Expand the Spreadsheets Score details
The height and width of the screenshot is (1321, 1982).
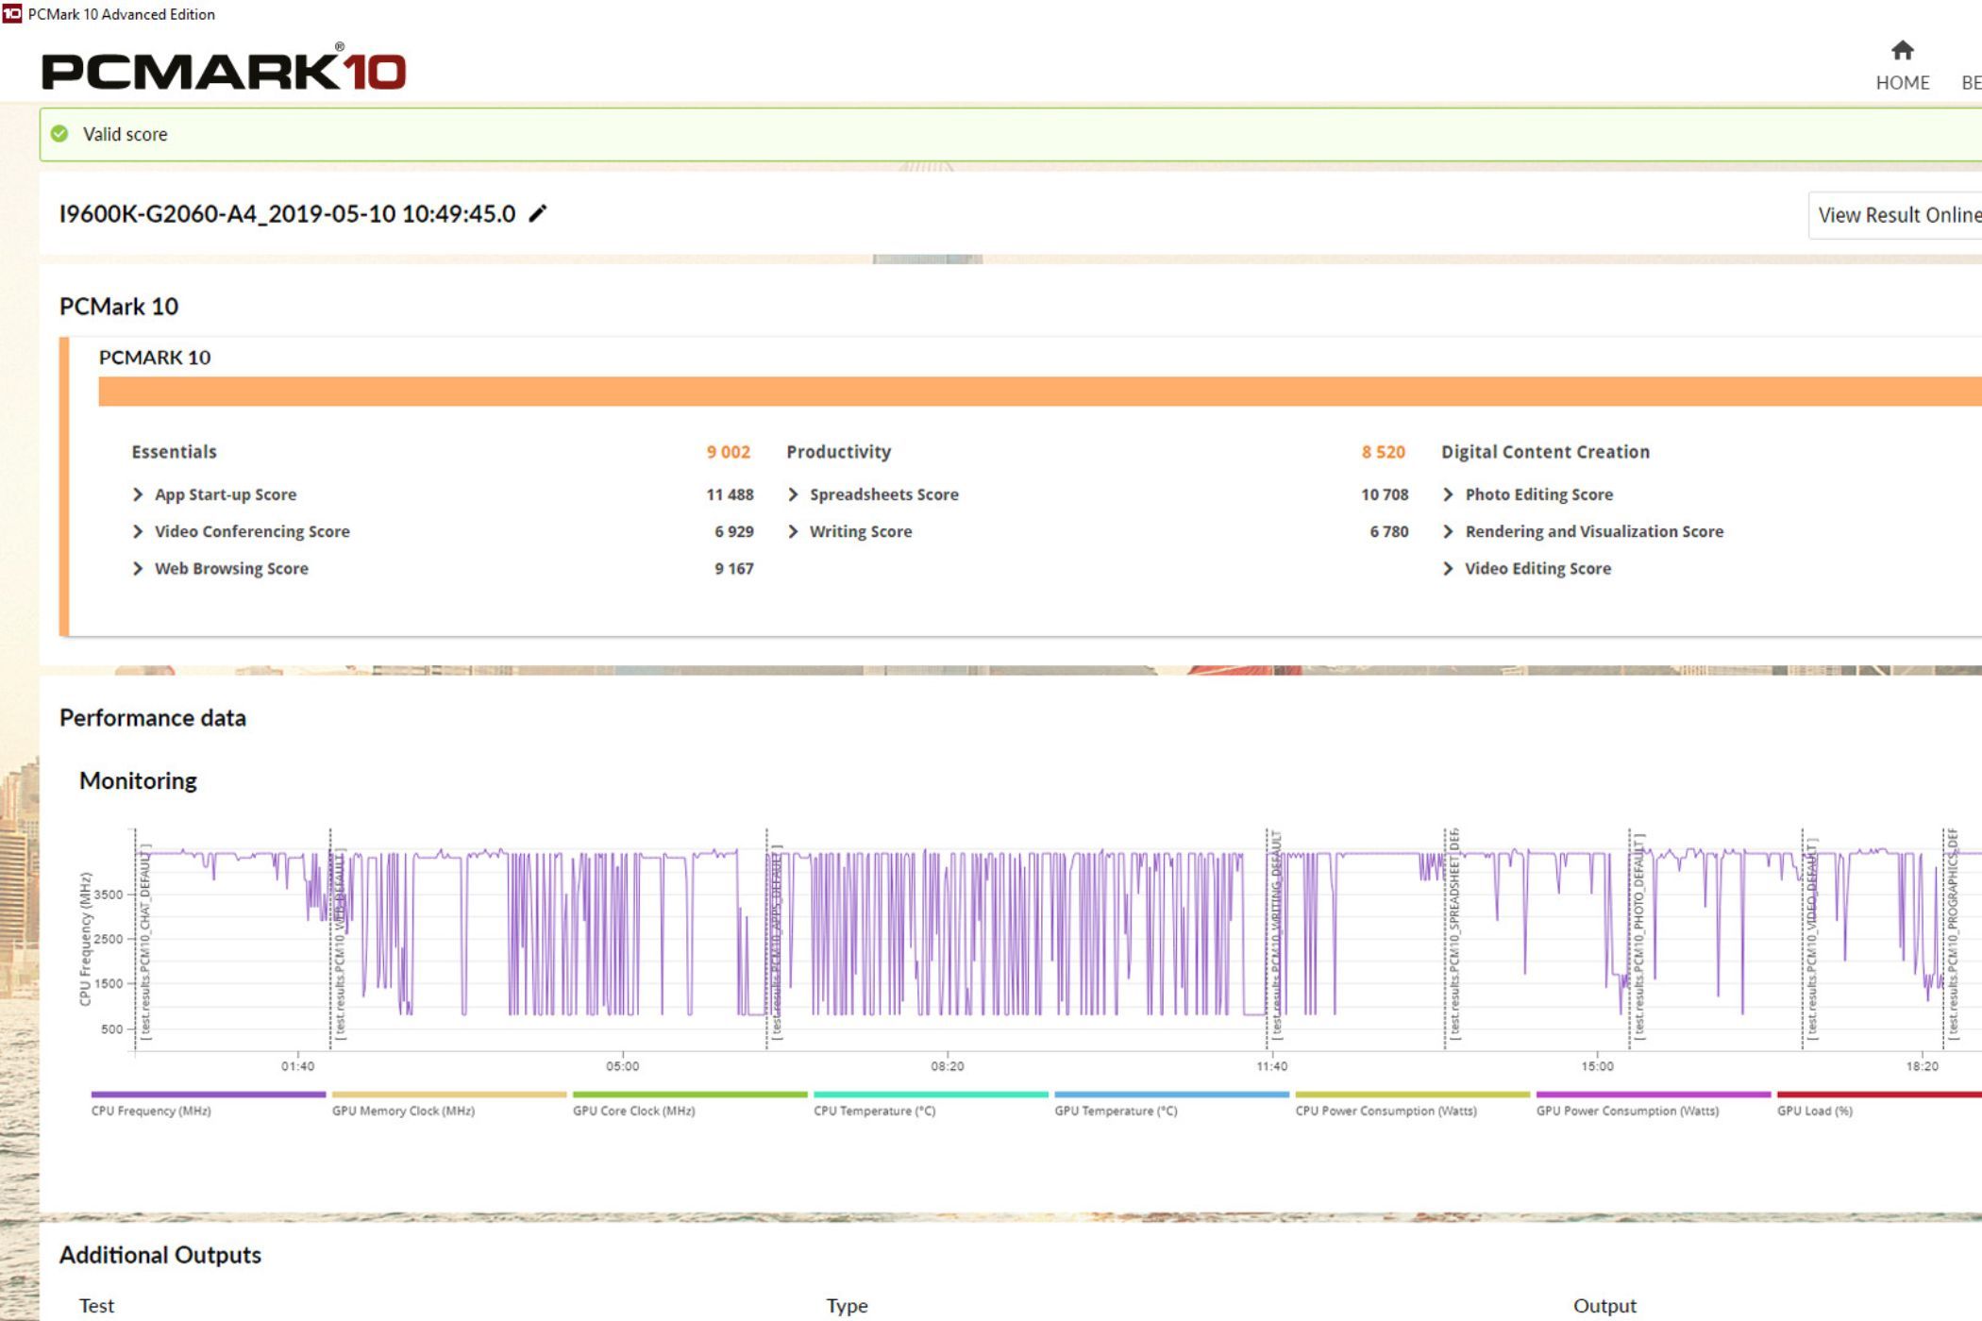(793, 494)
